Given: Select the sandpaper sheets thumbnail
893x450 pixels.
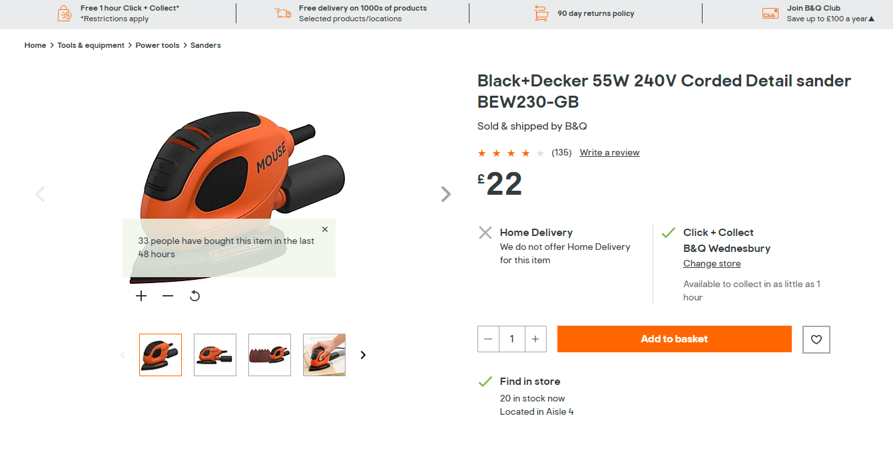Looking at the screenshot, I should (x=270, y=355).
